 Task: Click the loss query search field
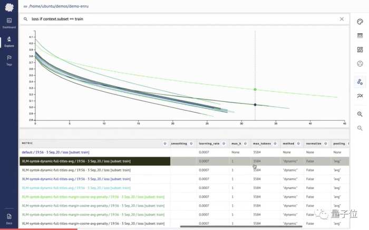179,19
